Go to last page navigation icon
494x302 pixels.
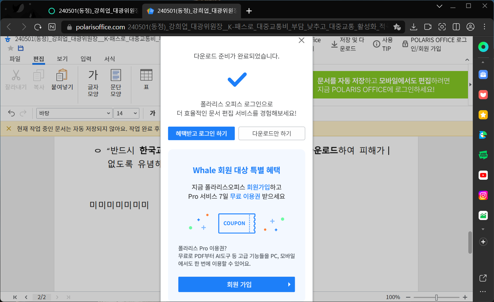(x=68, y=297)
